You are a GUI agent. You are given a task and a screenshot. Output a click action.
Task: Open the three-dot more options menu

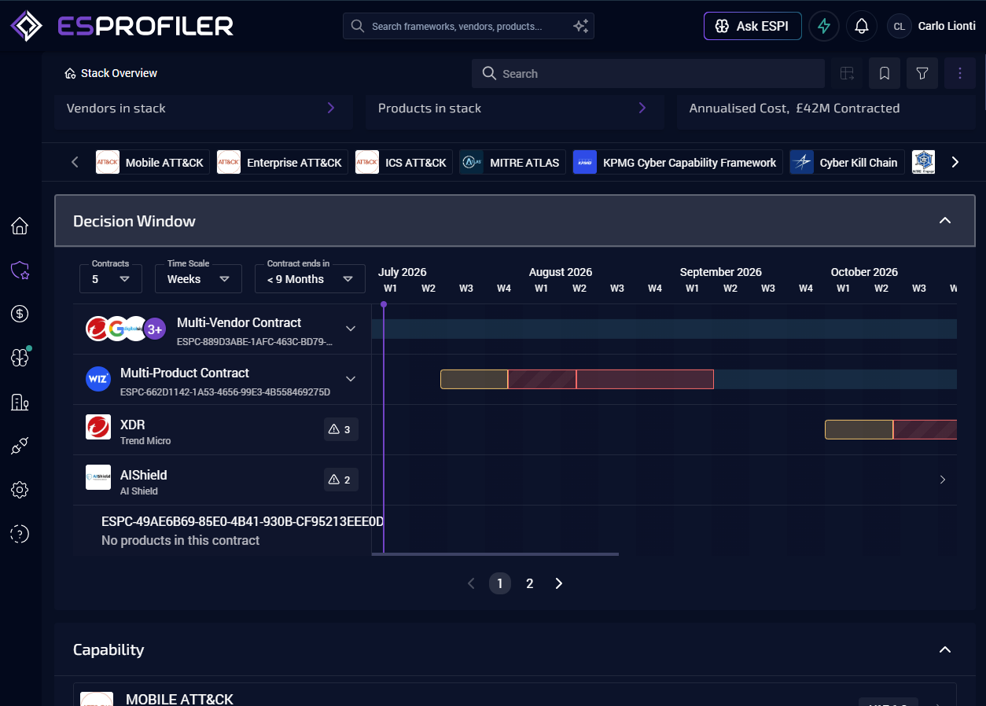(x=960, y=73)
